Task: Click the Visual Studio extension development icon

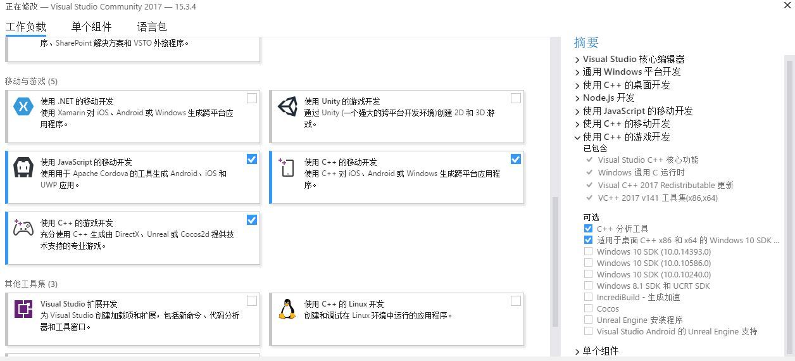Action: coord(23,309)
